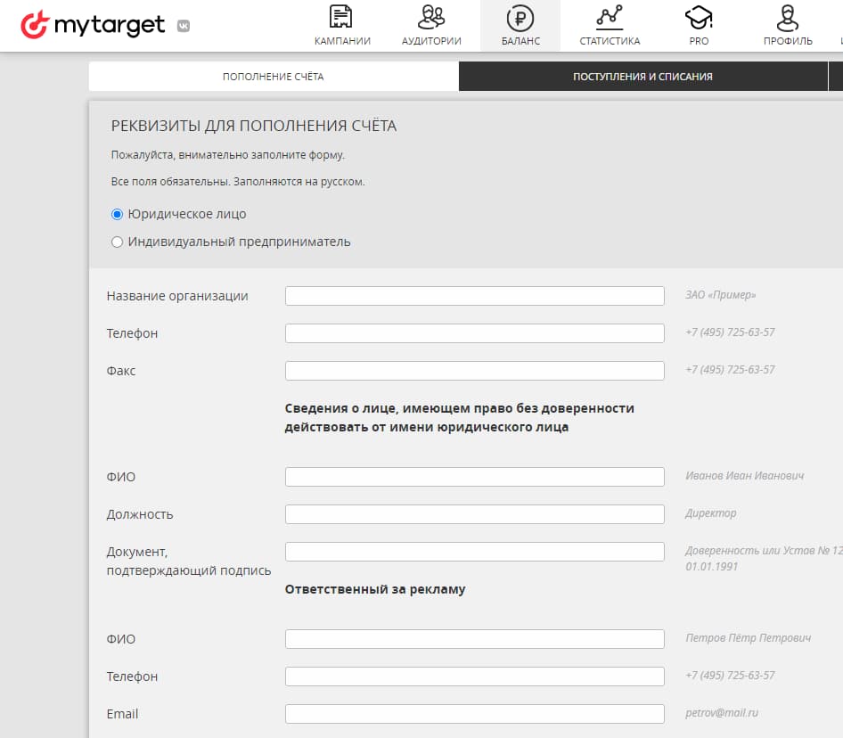Viewport: 843px width, 738px height.
Task: Click the Сведения о лице heading
Action: (459, 417)
